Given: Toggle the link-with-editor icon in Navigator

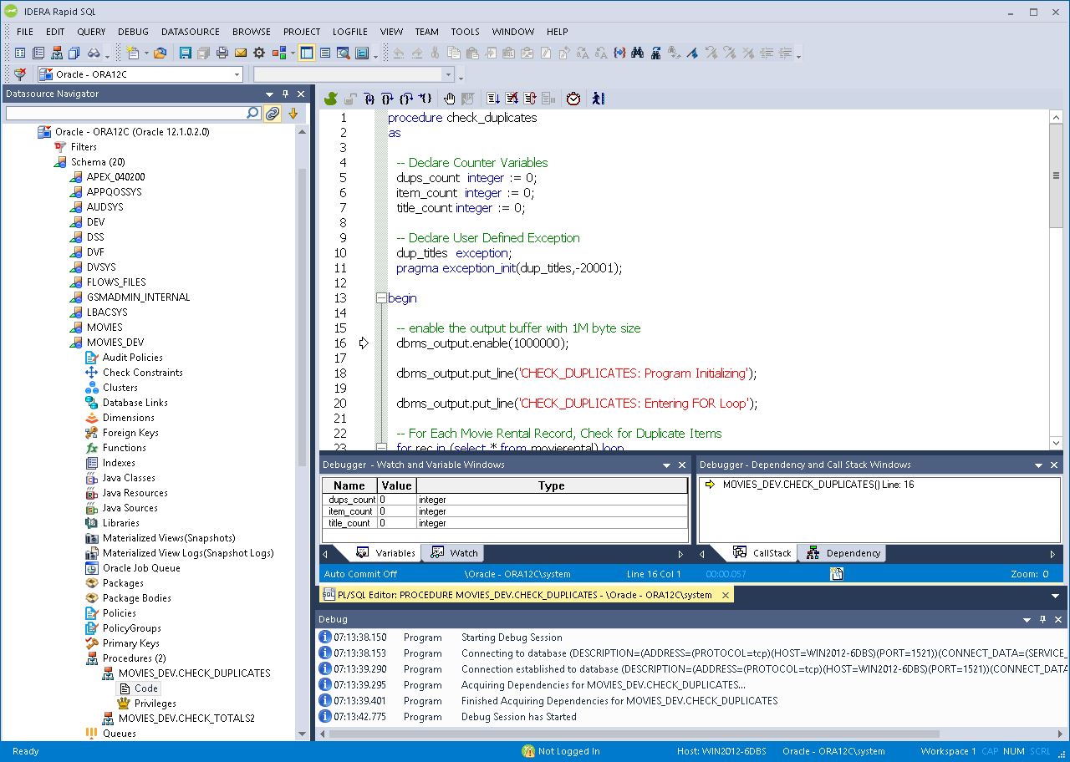Looking at the screenshot, I should click(273, 114).
